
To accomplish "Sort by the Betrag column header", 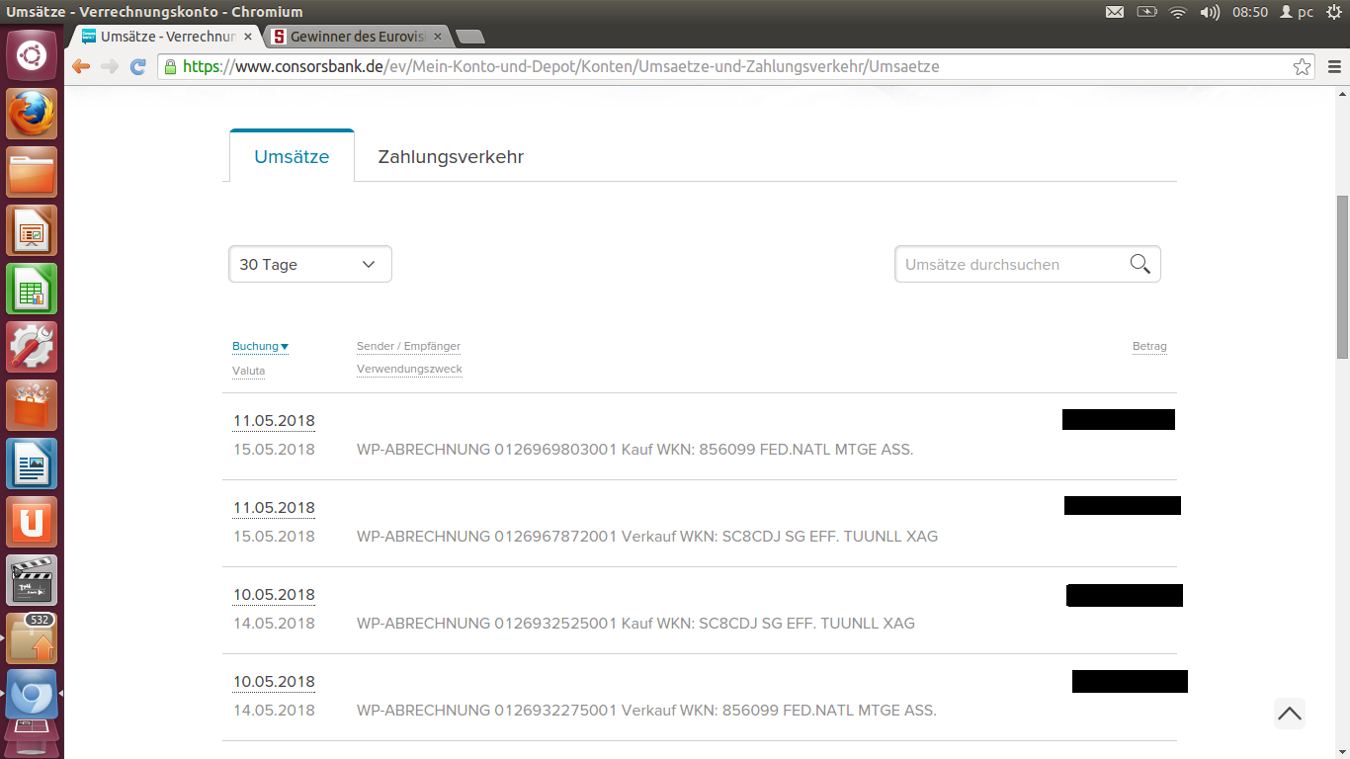I will pyautogui.click(x=1149, y=346).
